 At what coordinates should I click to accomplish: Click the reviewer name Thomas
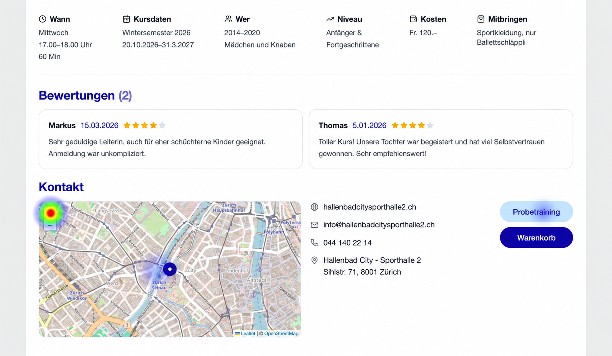(333, 125)
